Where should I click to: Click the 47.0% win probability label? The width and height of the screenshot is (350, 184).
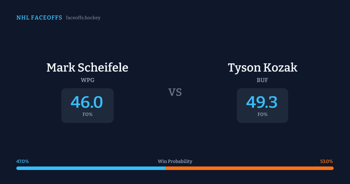[x=22, y=162]
